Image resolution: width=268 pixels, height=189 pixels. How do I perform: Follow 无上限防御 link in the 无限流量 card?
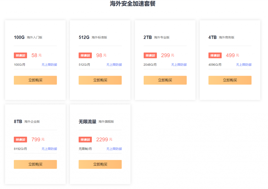click(114, 149)
